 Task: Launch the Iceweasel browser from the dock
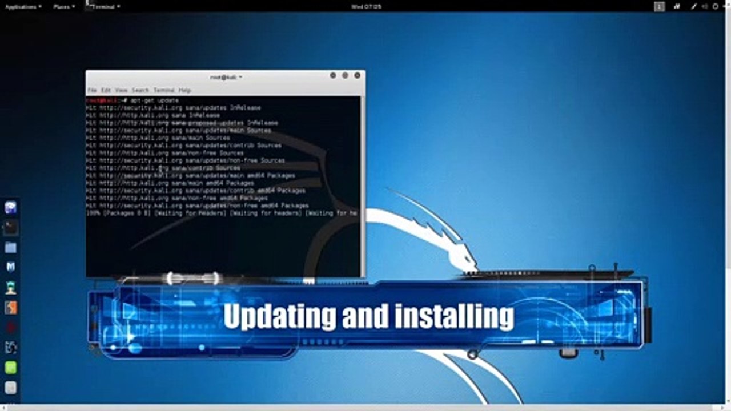point(10,208)
